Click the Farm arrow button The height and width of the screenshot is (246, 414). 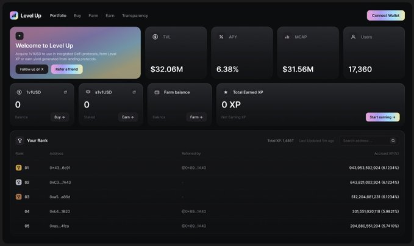click(x=196, y=117)
